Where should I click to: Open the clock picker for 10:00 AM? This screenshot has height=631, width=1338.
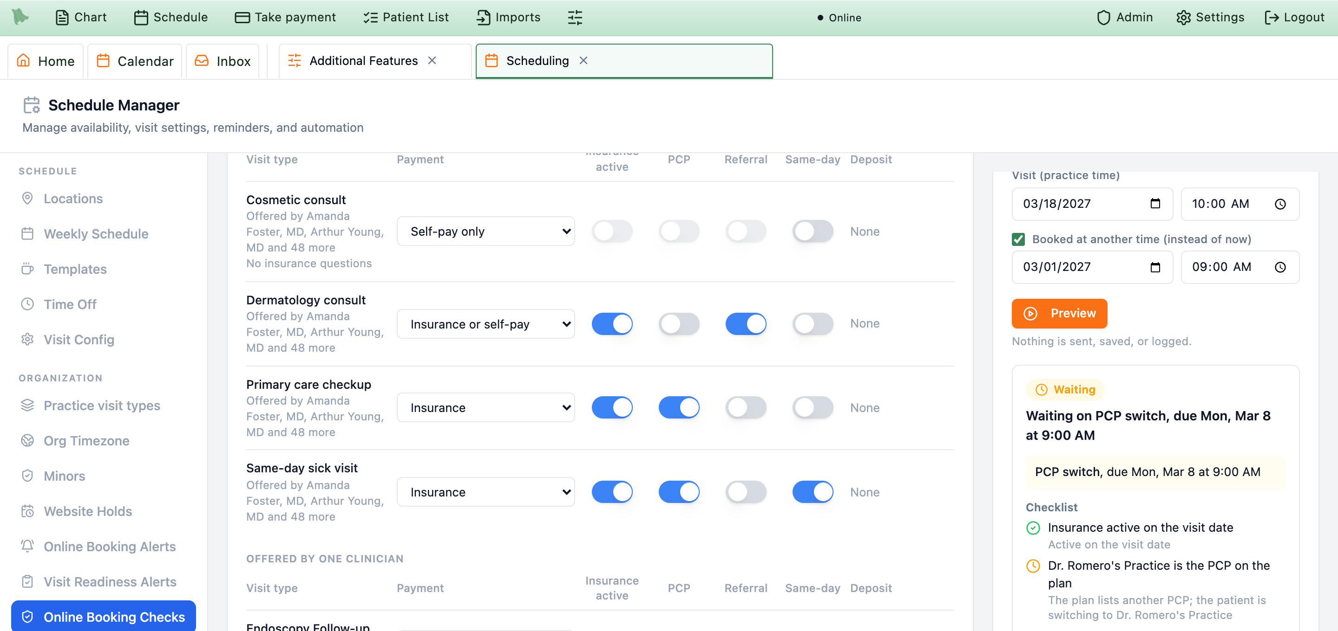pyautogui.click(x=1280, y=204)
